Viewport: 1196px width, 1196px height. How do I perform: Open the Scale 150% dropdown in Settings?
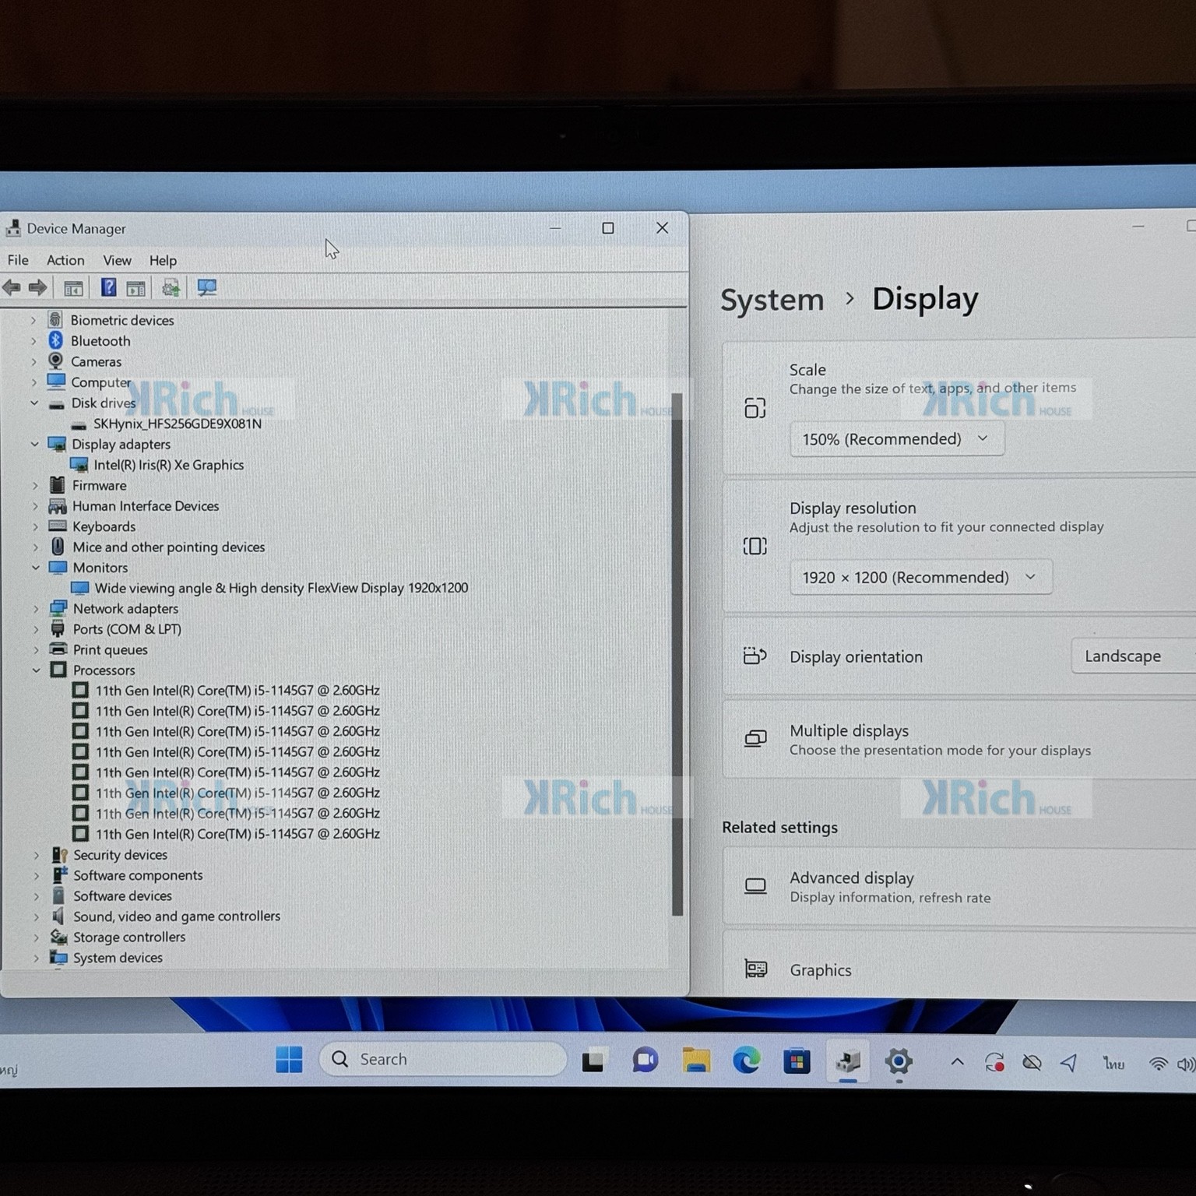pos(897,439)
